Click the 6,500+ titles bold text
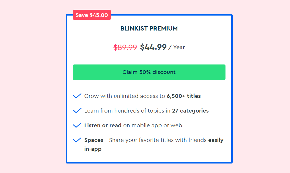290x173 pixels. [x=183, y=96]
